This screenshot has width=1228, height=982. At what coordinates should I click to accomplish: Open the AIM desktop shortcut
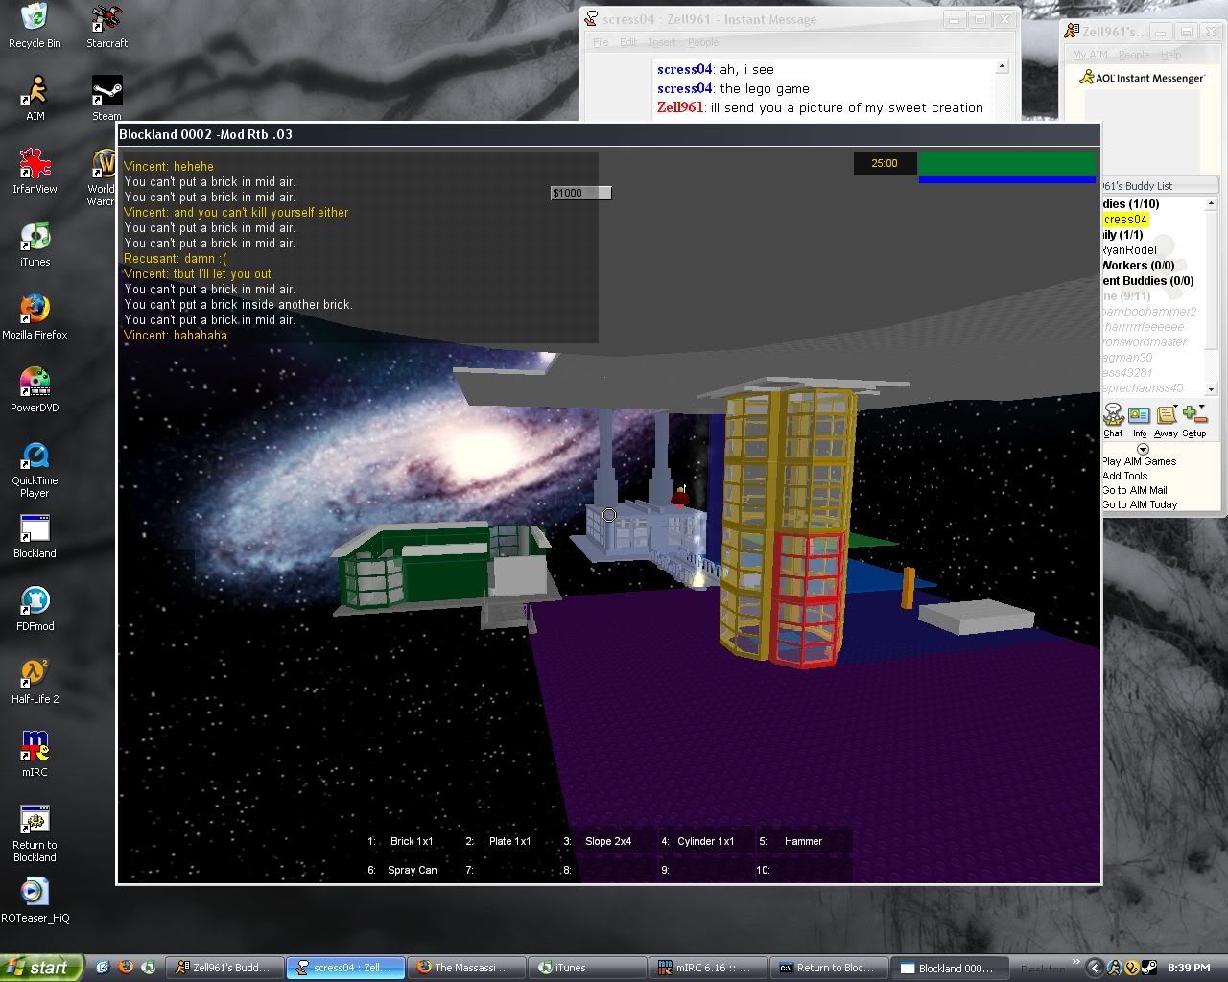35,99
